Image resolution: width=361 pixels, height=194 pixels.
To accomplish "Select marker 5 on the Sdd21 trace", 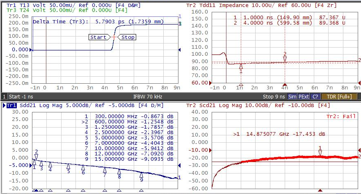I will tap(68, 167).
